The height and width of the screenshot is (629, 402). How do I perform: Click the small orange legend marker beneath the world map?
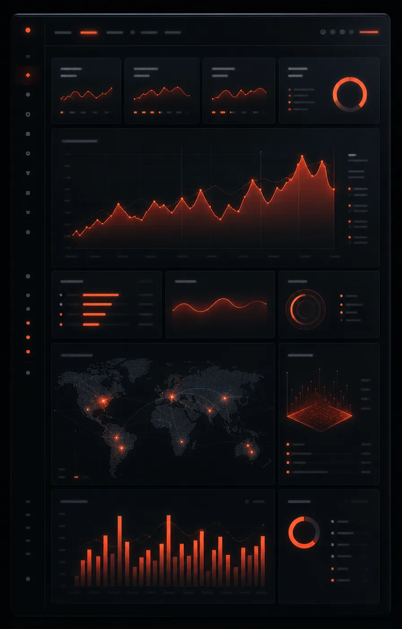76,477
